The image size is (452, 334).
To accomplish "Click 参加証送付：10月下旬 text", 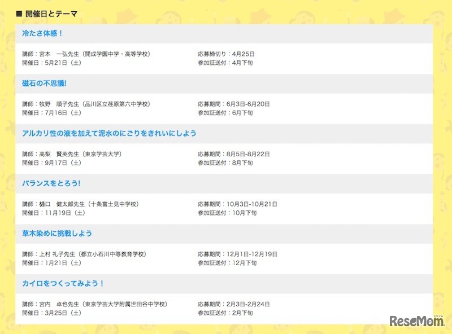I will (x=227, y=212).
